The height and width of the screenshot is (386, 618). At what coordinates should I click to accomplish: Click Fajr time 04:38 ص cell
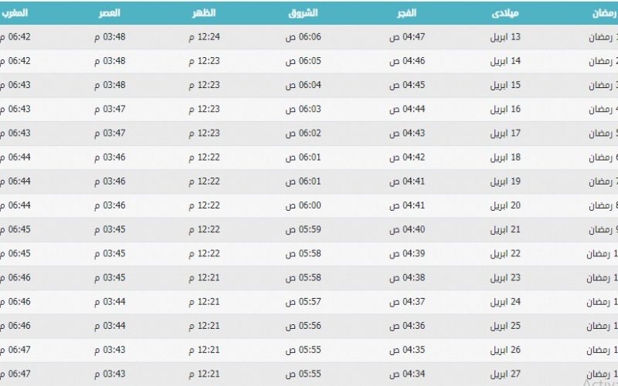[x=407, y=278]
